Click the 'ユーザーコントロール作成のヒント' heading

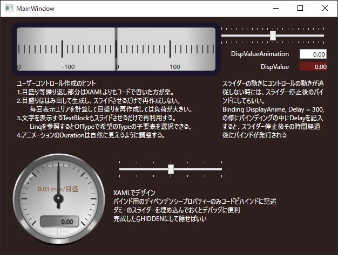point(56,83)
